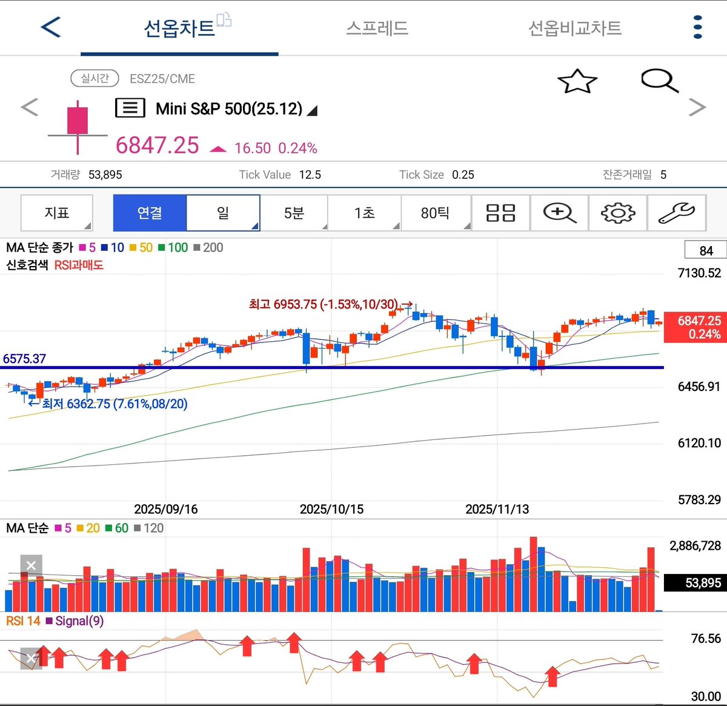The image size is (727, 706).
Task: Open the 선옵비교차트 tab
Action: pyautogui.click(x=574, y=27)
